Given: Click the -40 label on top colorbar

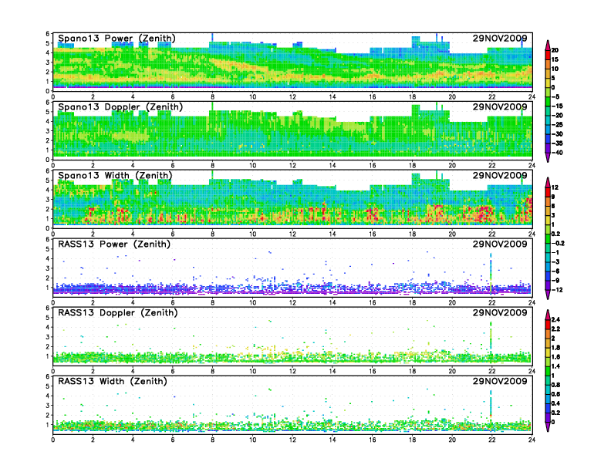Looking at the screenshot, I should (x=557, y=153).
